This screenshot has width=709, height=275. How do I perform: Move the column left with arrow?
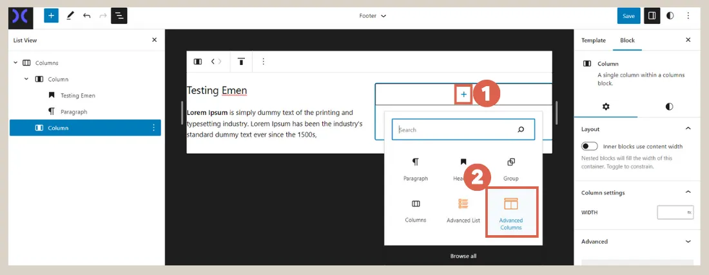213,62
